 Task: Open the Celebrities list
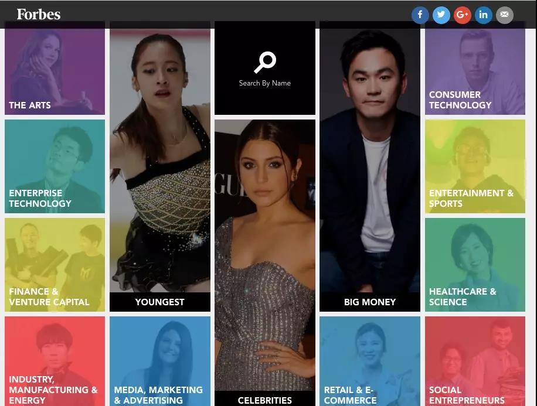[x=265, y=262]
